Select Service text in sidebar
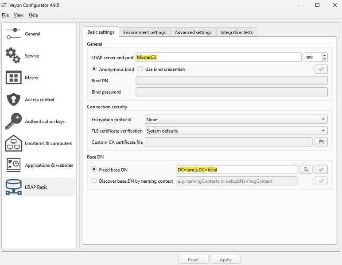 tap(32, 56)
